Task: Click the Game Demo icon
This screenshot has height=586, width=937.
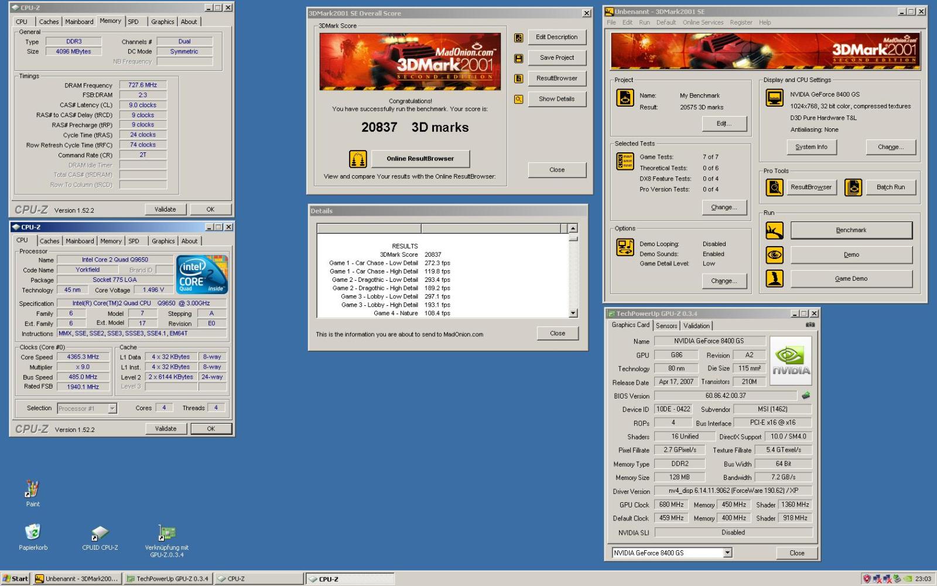Action: [x=774, y=279]
